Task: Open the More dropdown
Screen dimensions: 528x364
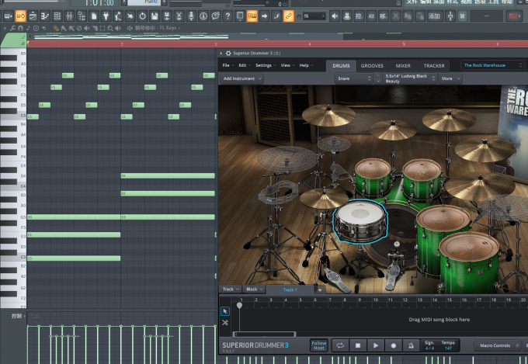Action: [x=450, y=78]
